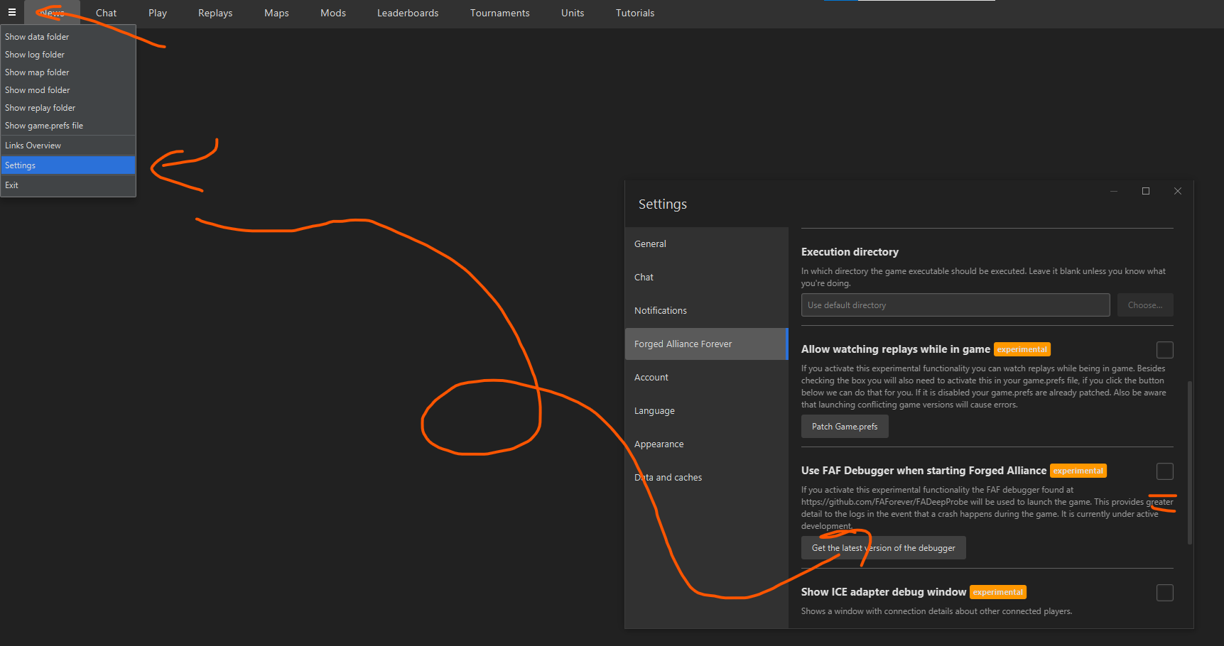Click experimental badge beside Use FAF Debugger
The height and width of the screenshot is (646, 1224).
(x=1078, y=471)
